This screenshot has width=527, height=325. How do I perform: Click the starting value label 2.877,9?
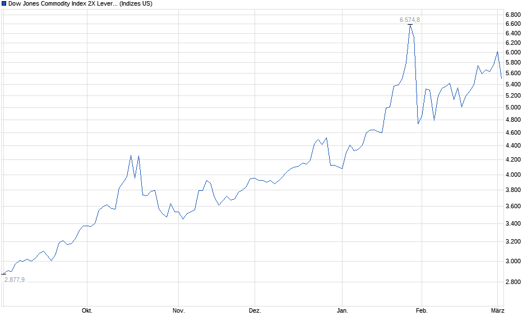click(14, 280)
